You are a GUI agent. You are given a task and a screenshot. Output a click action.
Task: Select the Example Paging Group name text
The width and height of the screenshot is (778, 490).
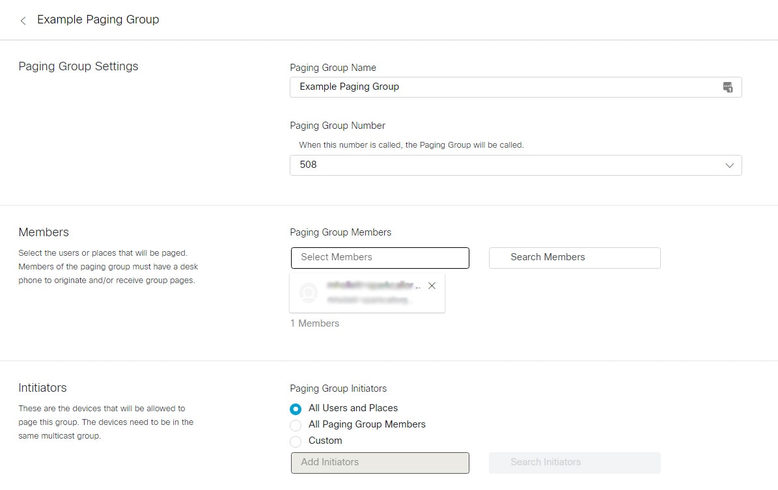coord(350,87)
